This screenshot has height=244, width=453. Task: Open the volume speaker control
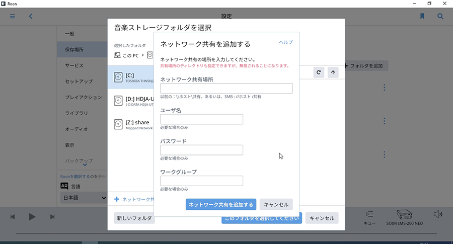pos(437,215)
